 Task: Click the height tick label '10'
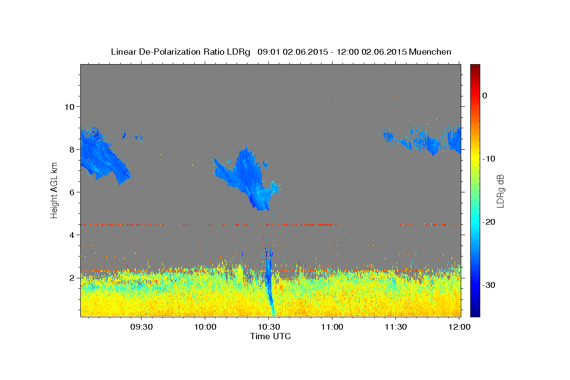(x=69, y=106)
